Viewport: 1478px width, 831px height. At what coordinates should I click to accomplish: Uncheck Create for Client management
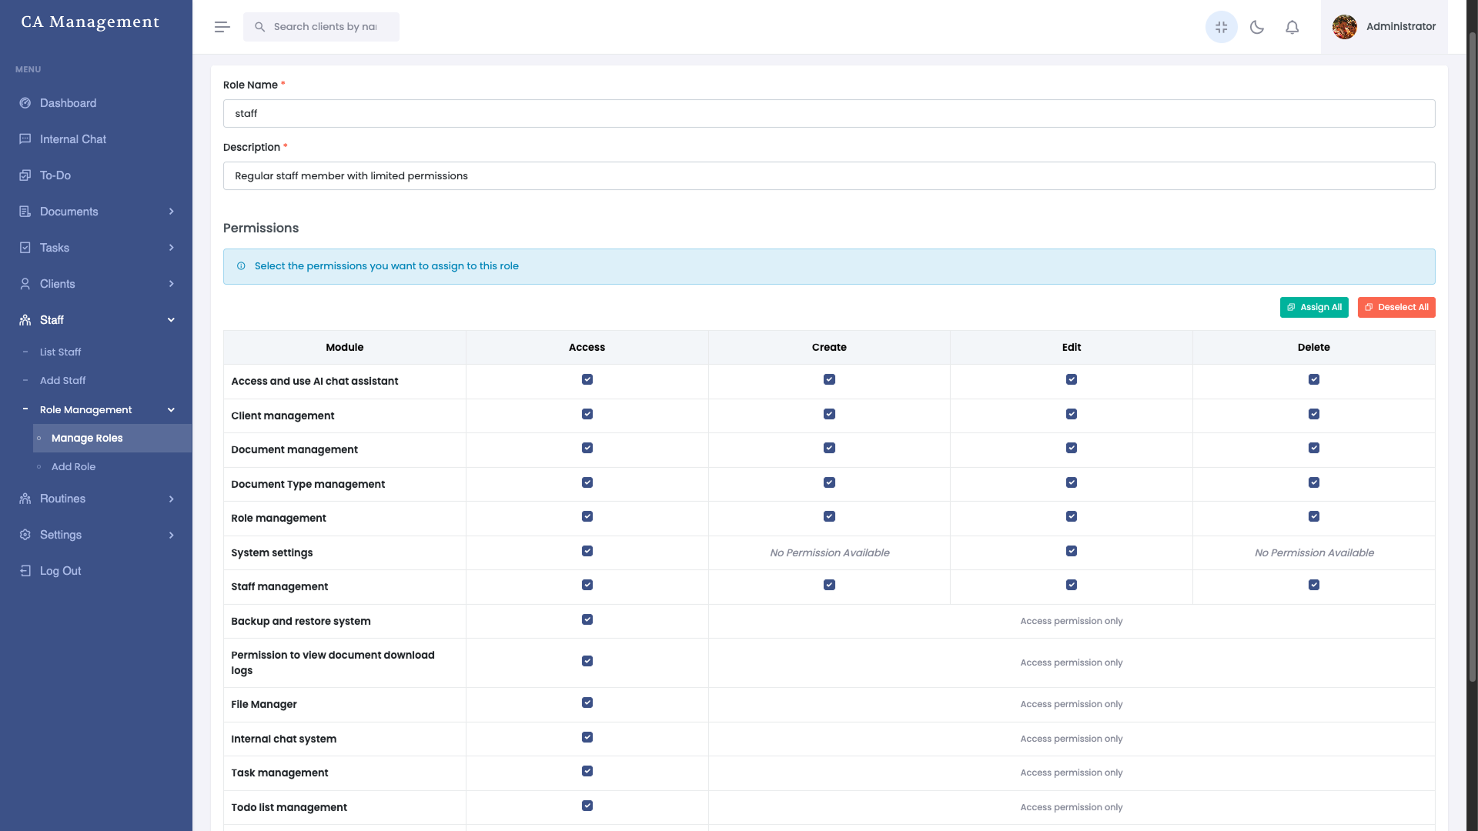(829, 414)
